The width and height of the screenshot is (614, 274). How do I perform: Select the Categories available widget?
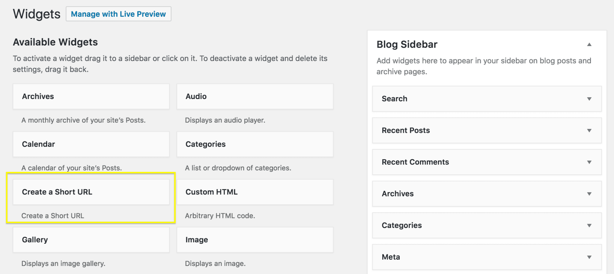tap(255, 144)
